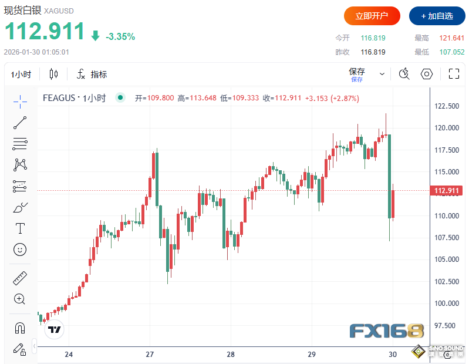Click the 加自选 button

[x=437, y=16]
